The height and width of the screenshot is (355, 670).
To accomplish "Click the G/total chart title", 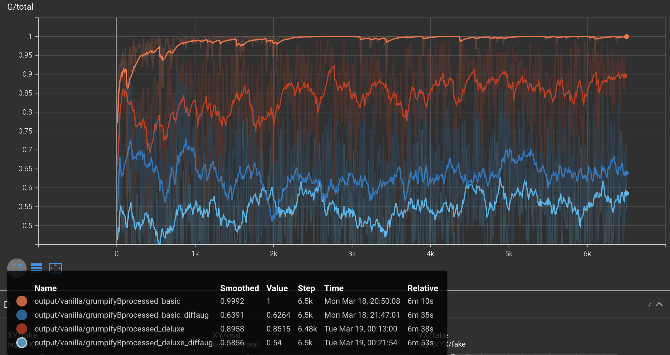I will [20, 7].
